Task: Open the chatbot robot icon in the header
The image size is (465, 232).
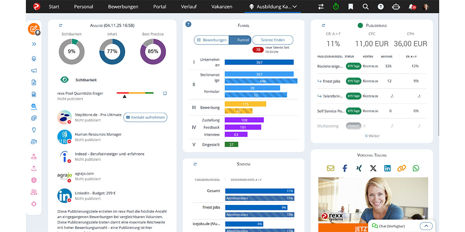Action: tap(396, 7)
